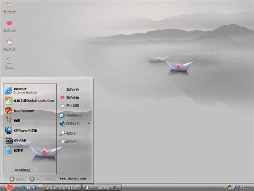Click the 关闭计算机(U) shut down button
Screen dimensions: 254x191
43,179
